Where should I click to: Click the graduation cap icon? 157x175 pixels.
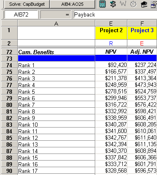coord(144,4)
